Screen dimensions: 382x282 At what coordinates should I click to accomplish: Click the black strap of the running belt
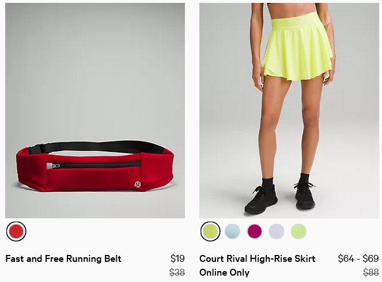[96, 147]
